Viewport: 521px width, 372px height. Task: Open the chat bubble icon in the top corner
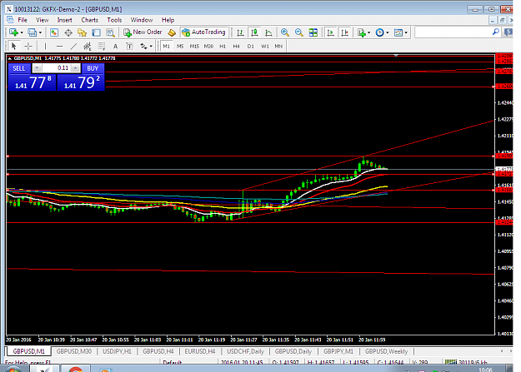(x=508, y=32)
